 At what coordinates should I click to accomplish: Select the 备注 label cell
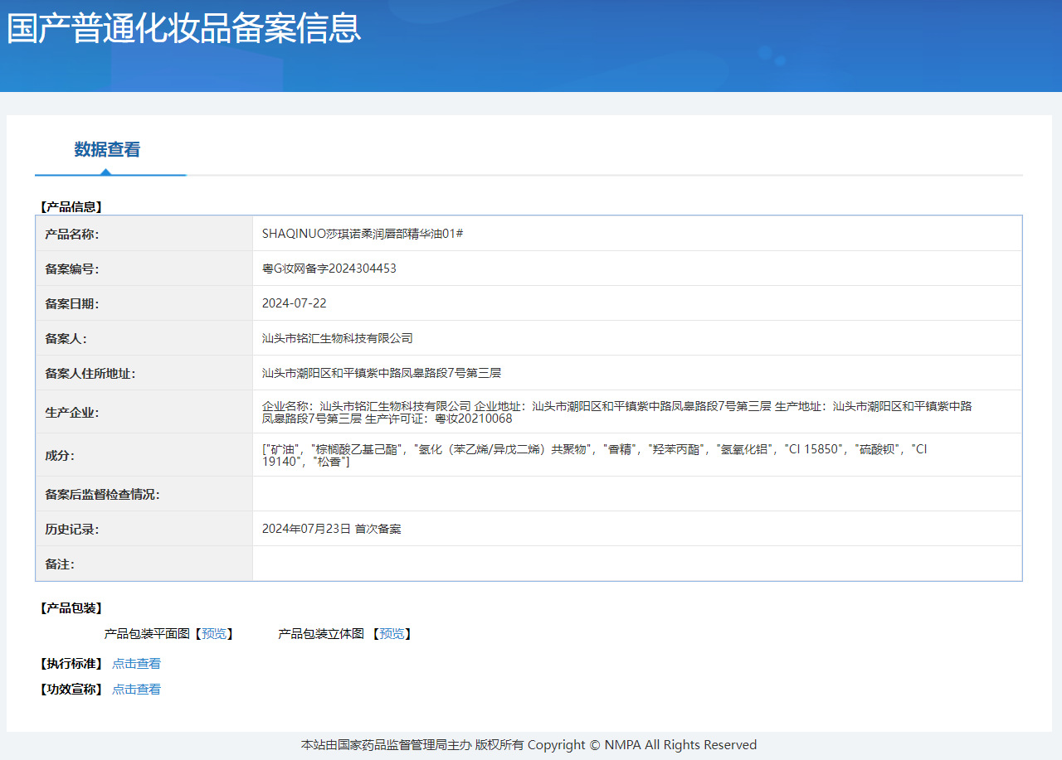(144, 564)
